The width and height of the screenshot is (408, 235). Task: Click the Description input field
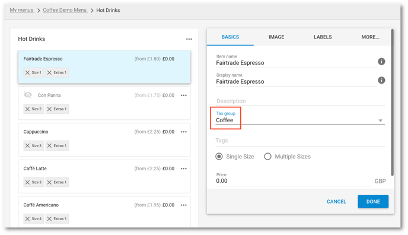(300, 101)
